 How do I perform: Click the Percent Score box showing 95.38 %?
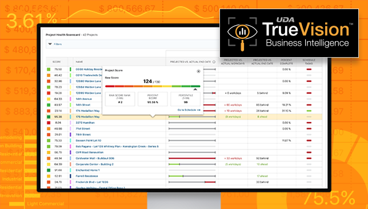[153, 99]
